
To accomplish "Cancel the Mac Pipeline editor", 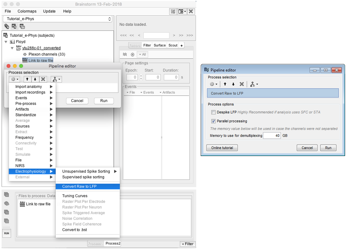I will point(77,101).
